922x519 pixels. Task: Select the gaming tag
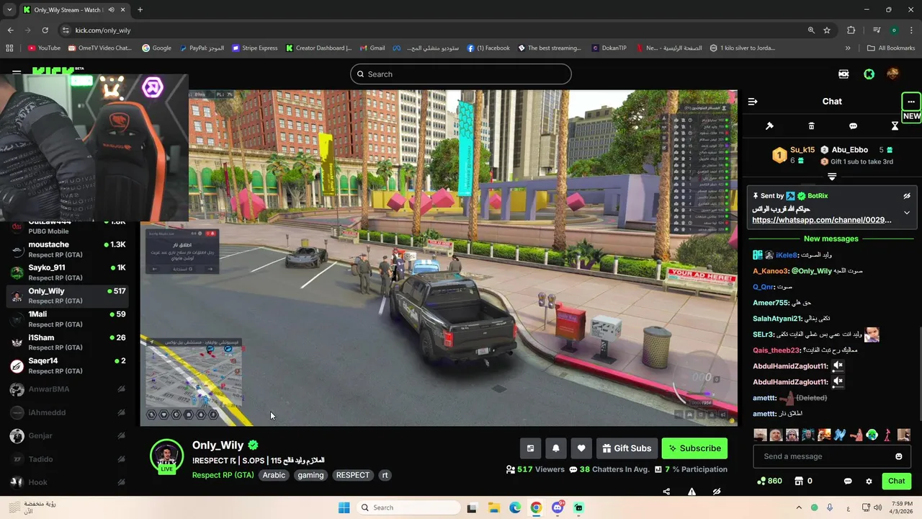pyautogui.click(x=310, y=475)
